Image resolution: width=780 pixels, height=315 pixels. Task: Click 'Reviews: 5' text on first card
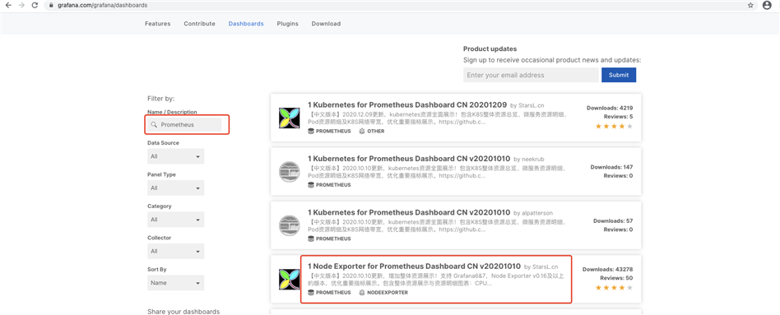619,117
